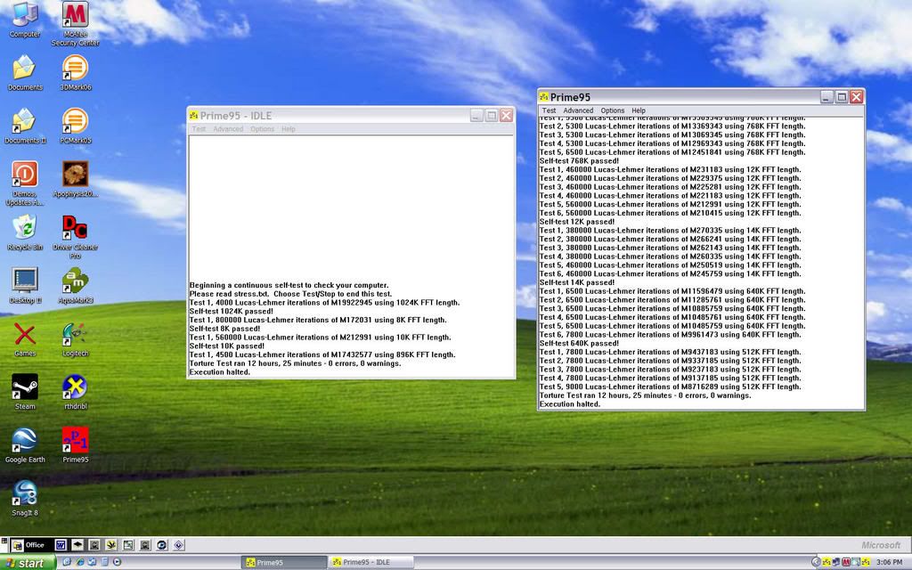The width and height of the screenshot is (912, 570).
Task: Click 'Self-test 14K passed!' line in Prime95
Action: 577,282
